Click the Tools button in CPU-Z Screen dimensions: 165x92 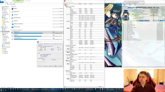(x=50, y=66)
